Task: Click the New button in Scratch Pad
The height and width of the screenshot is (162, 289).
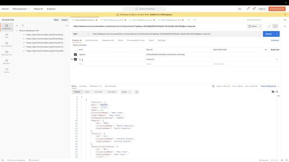Action: tap(56, 20)
